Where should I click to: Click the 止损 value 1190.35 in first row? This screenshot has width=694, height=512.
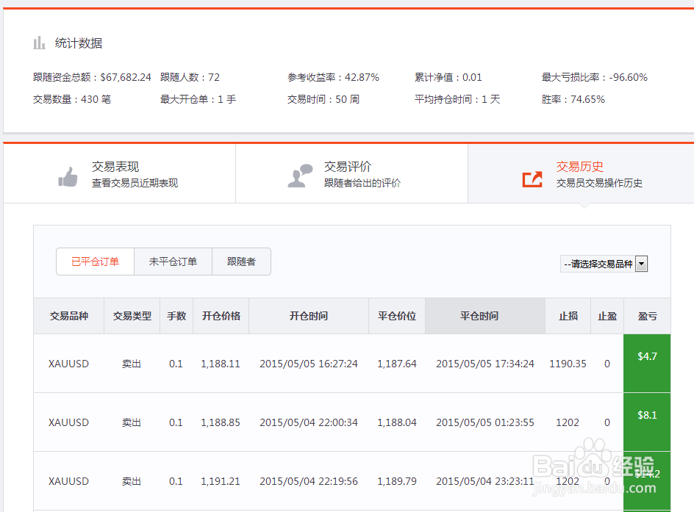pyautogui.click(x=567, y=362)
